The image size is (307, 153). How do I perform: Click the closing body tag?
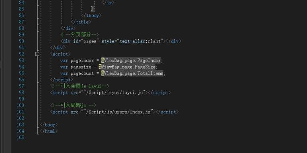point(49,124)
